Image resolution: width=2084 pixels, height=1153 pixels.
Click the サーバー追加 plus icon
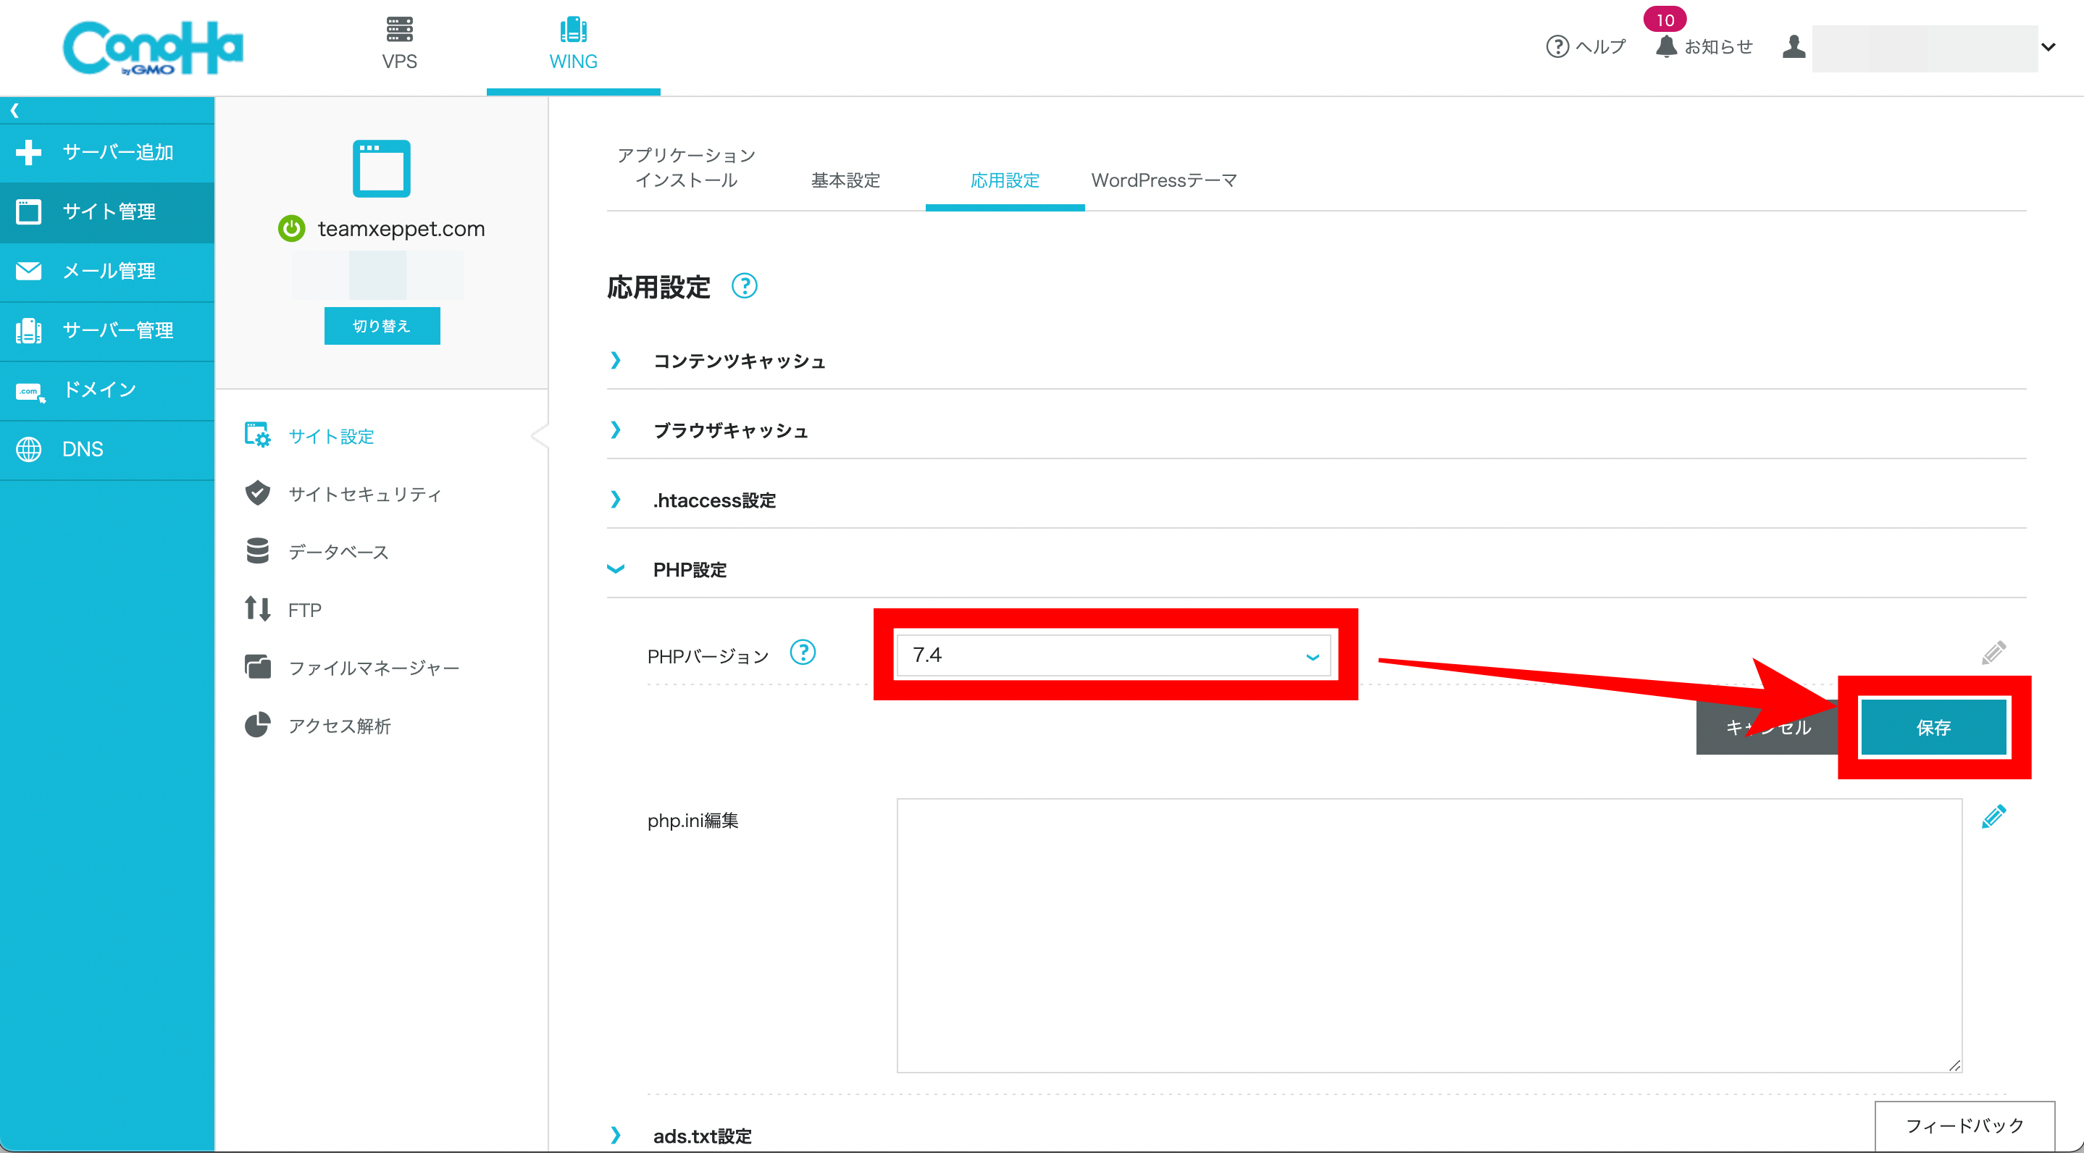coord(28,152)
